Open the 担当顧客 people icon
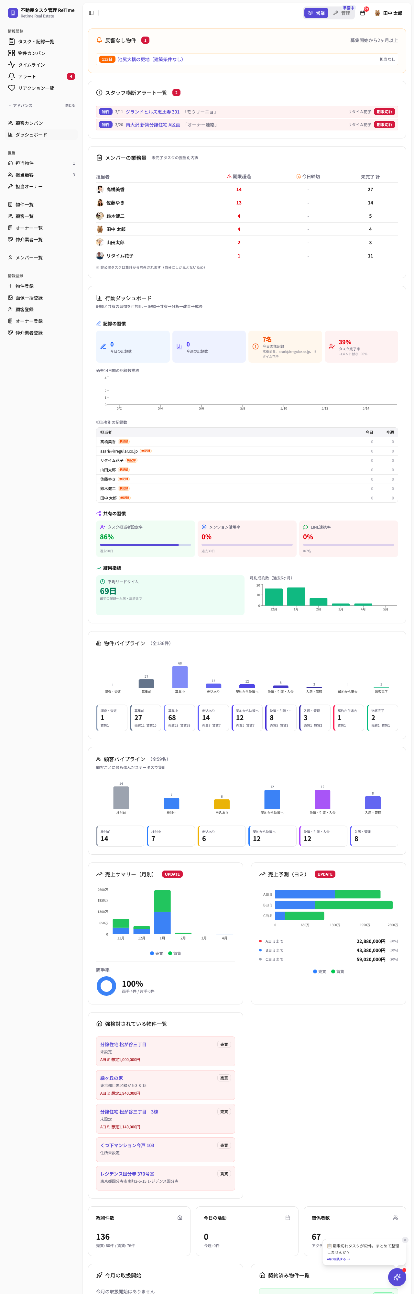The width and height of the screenshot is (414, 1294). pos(10,175)
